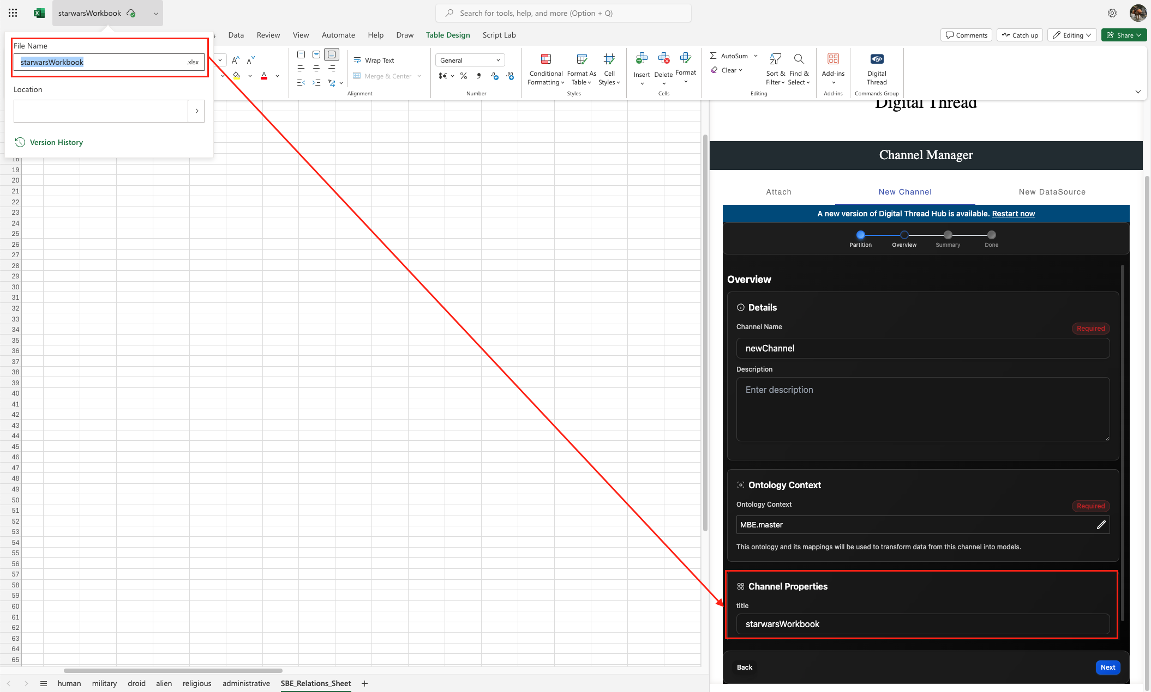
Task: Click the app launcher waffle icon
Action: click(x=13, y=13)
